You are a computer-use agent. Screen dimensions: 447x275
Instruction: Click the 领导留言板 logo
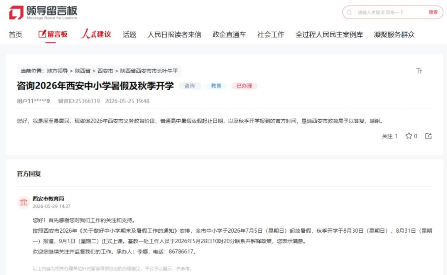tap(43, 12)
